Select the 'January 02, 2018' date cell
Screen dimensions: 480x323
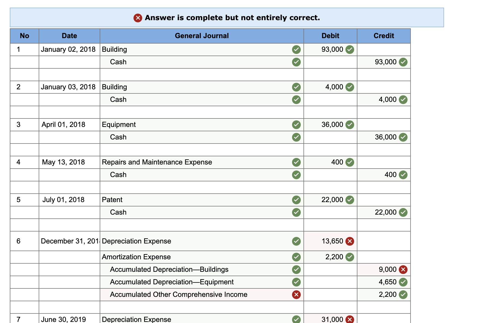pyautogui.click(x=69, y=50)
